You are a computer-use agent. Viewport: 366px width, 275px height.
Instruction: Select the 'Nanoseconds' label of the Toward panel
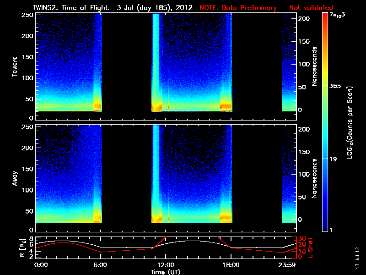tap(314, 66)
